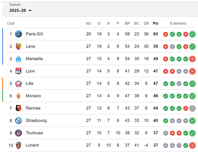Click Rennes' latest draw result circle
Image resolution: width=198 pixels, height=152 pixels.
point(192,108)
